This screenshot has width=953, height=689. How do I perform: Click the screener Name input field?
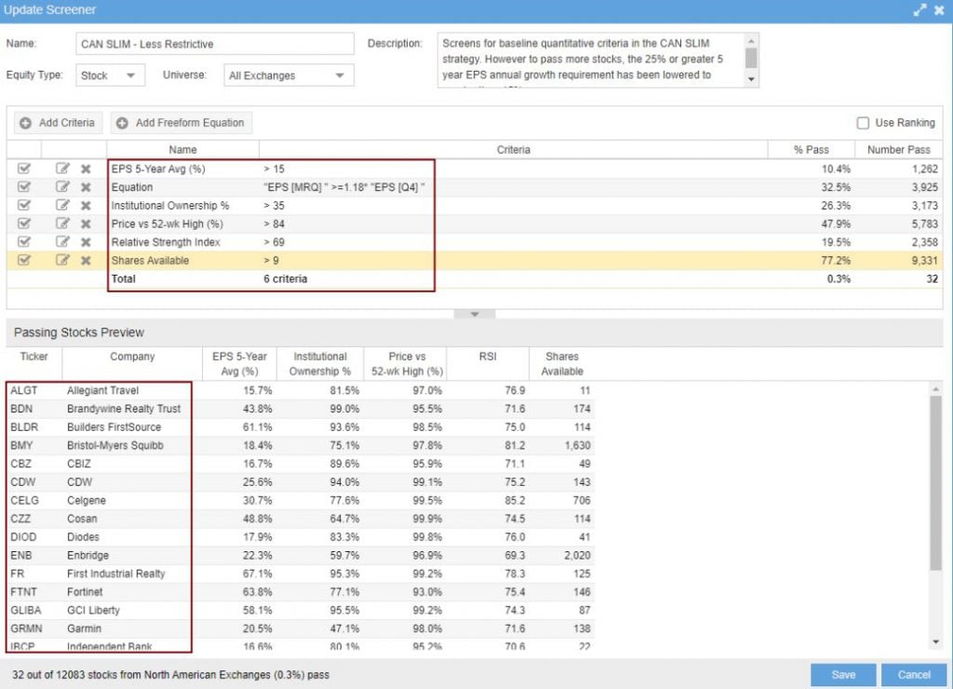coord(215,44)
